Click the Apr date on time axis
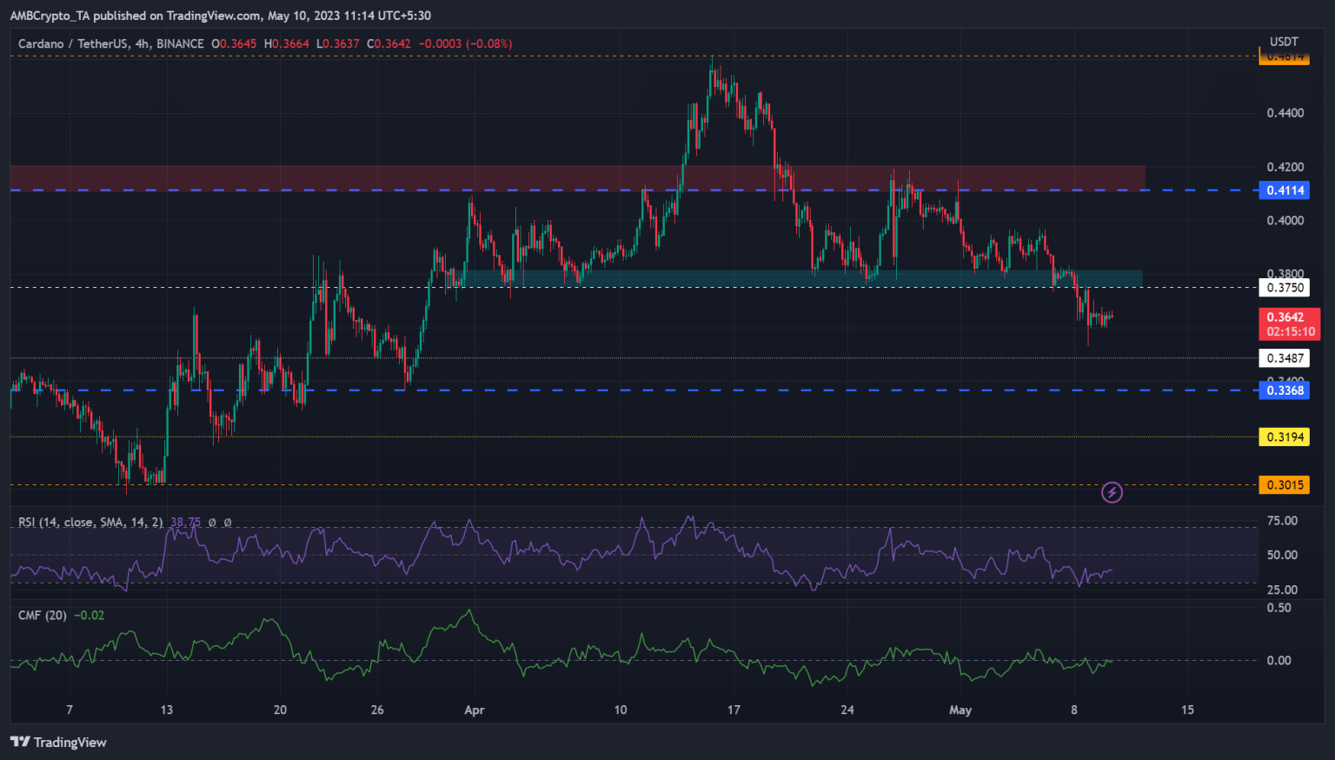1335x760 pixels. [x=474, y=710]
